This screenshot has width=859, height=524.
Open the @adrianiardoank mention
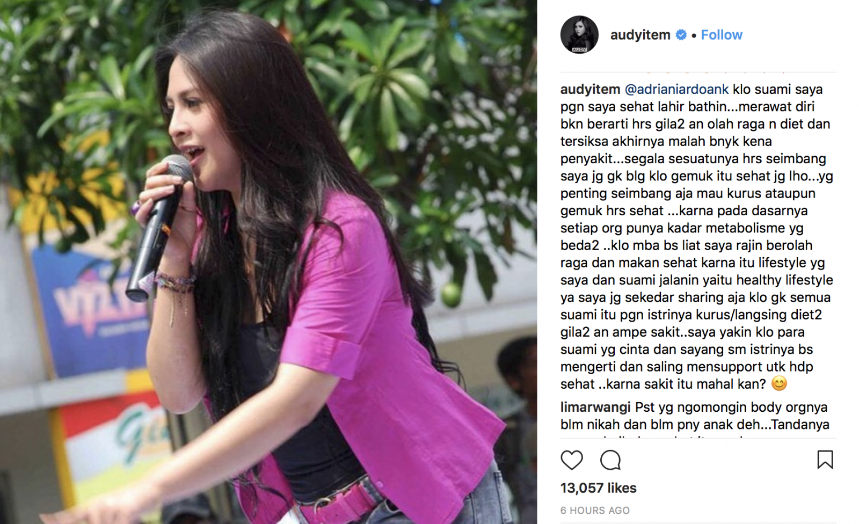coord(676,89)
